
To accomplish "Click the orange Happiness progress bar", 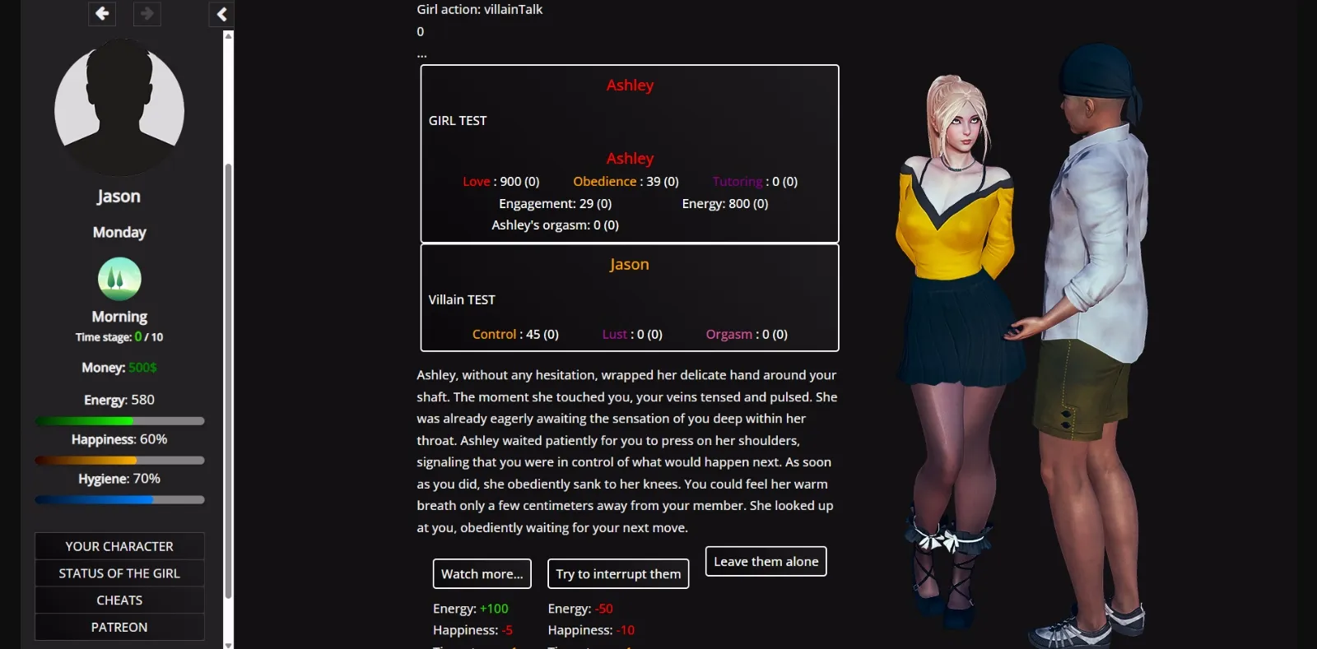I will click(119, 461).
